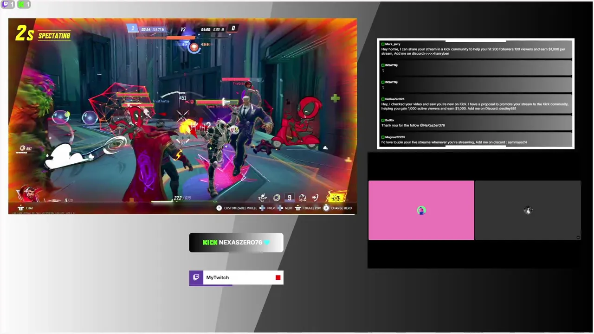This screenshot has width=594, height=334.
Task: Click the d-pad icon beside TOGGLE POV
Action: coord(298,208)
